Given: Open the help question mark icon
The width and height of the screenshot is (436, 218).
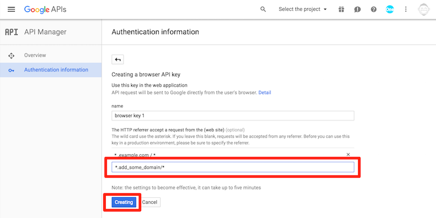Looking at the screenshot, I should (374, 9).
